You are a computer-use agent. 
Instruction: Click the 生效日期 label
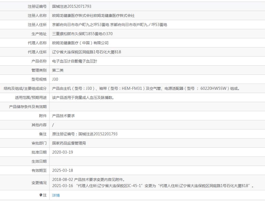tap(39, 161)
